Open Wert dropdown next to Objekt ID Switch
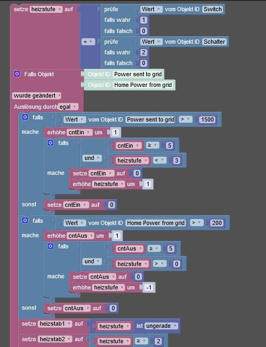266x347 pixels. pyautogui.click(x=151, y=9)
